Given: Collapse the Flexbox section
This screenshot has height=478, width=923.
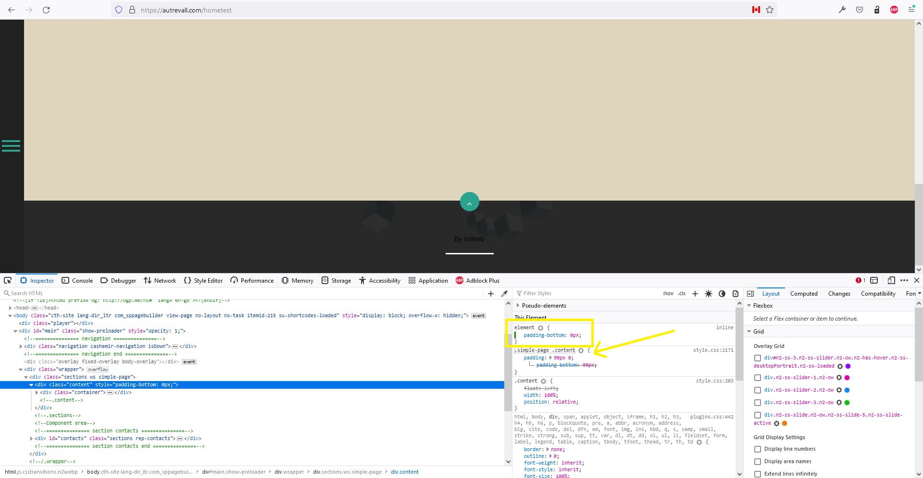Looking at the screenshot, I should click(x=749, y=306).
